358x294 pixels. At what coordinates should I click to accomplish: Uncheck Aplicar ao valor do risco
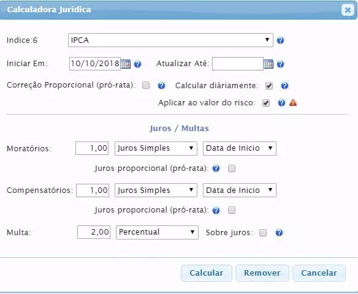click(x=266, y=103)
